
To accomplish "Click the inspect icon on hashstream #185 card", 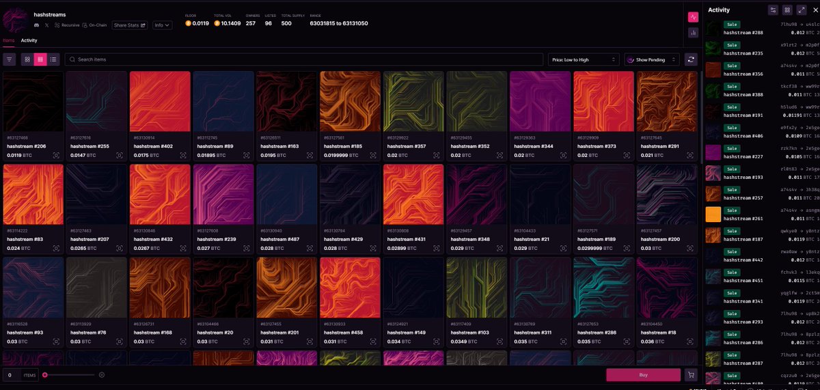I will click(373, 155).
